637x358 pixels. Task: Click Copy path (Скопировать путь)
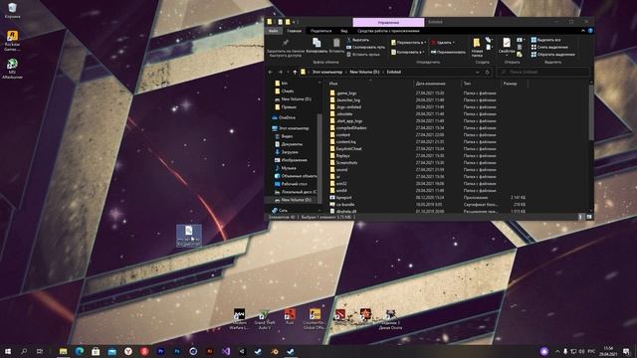pos(365,47)
